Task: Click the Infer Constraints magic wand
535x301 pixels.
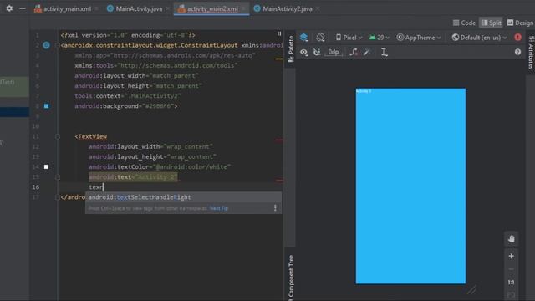Action: tap(367, 52)
